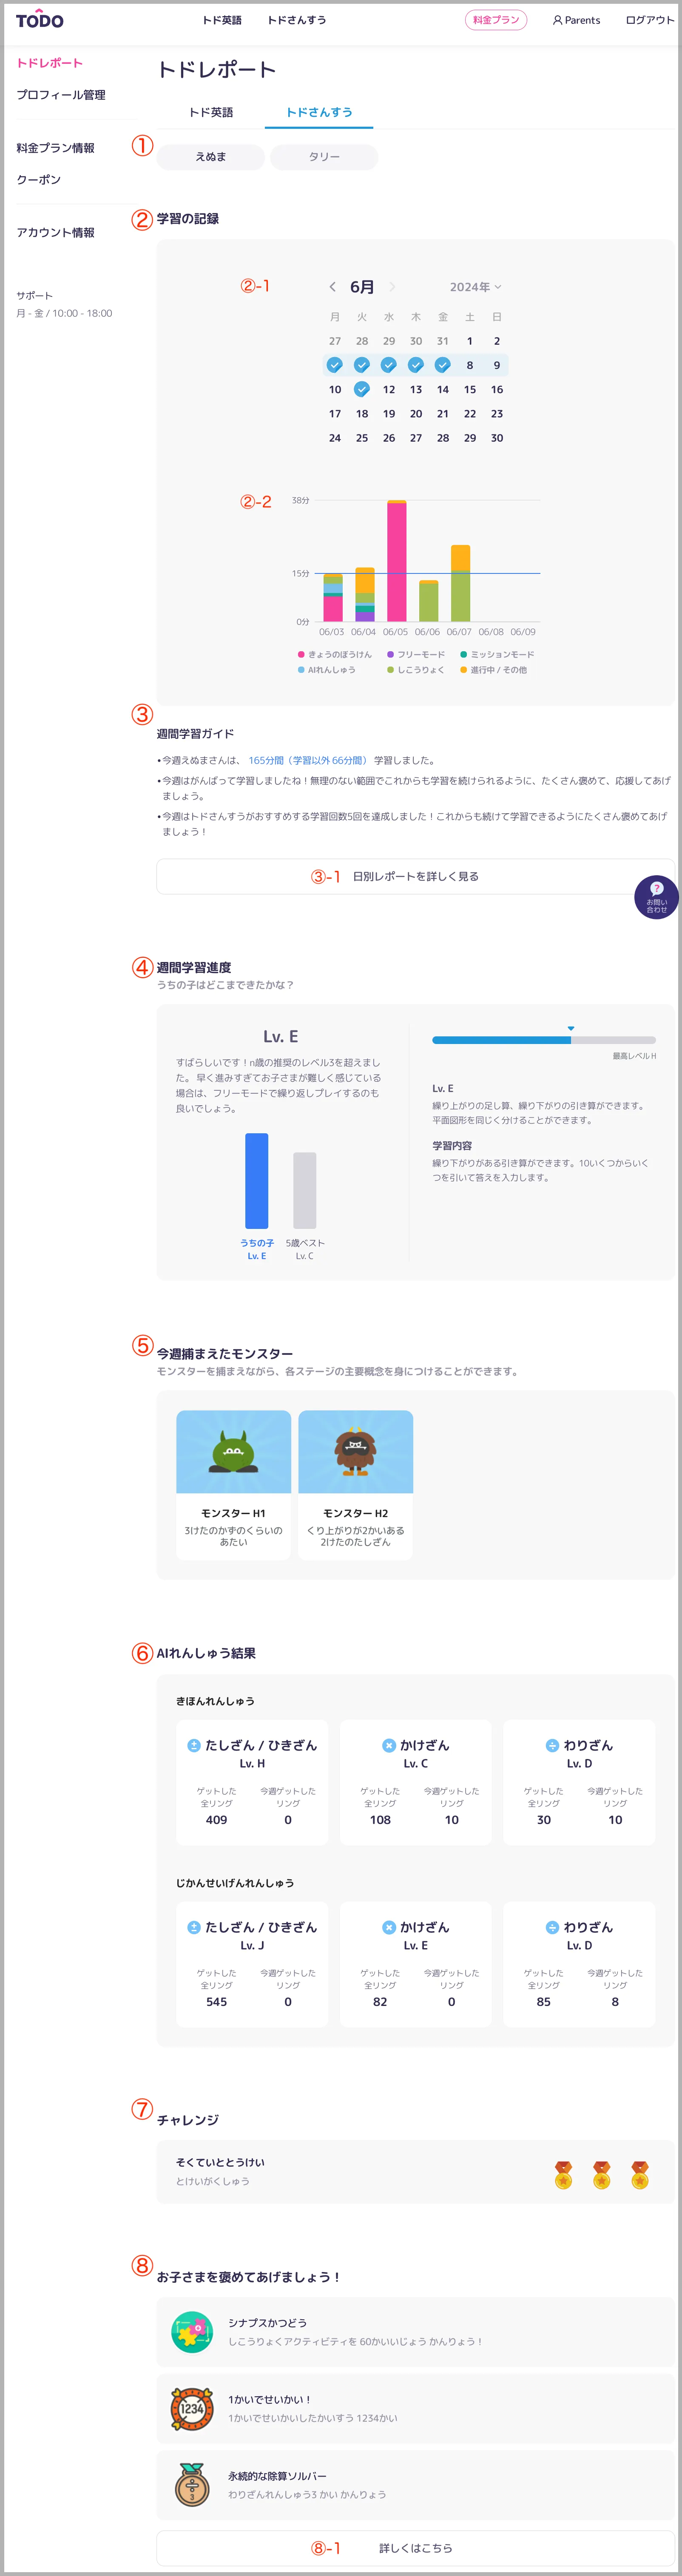Click the 最高レベルH label
The width and height of the screenshot is (682, 2576).
click(x=634, y=1056)
